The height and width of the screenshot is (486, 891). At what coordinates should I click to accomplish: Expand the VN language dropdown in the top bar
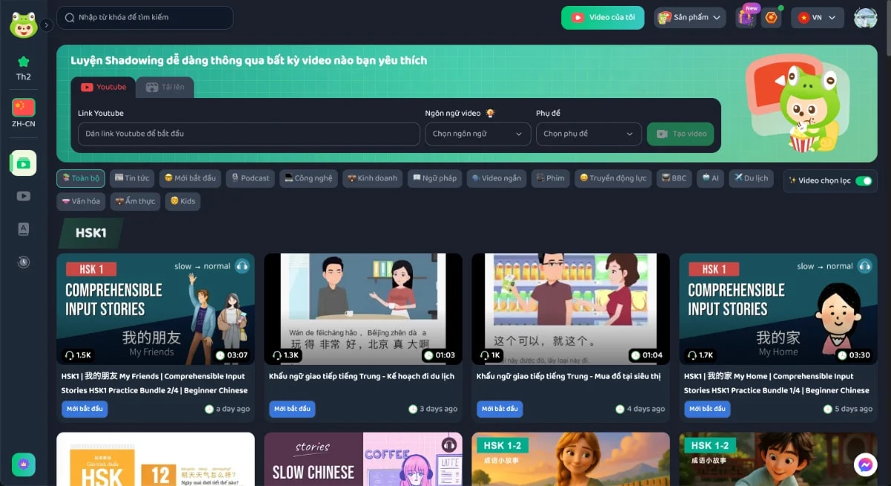817,16
